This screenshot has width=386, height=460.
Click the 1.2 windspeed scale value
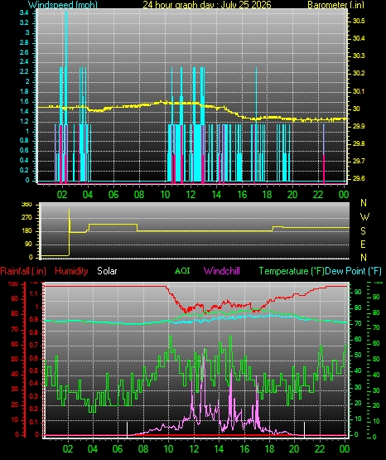pyautogui.click(x=24, y=121)
